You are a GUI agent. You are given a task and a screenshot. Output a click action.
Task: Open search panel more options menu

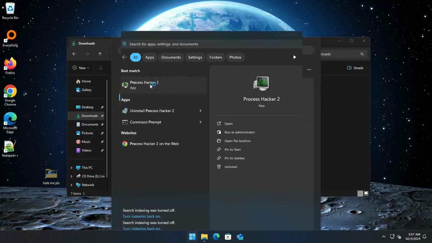coord(309,70)
